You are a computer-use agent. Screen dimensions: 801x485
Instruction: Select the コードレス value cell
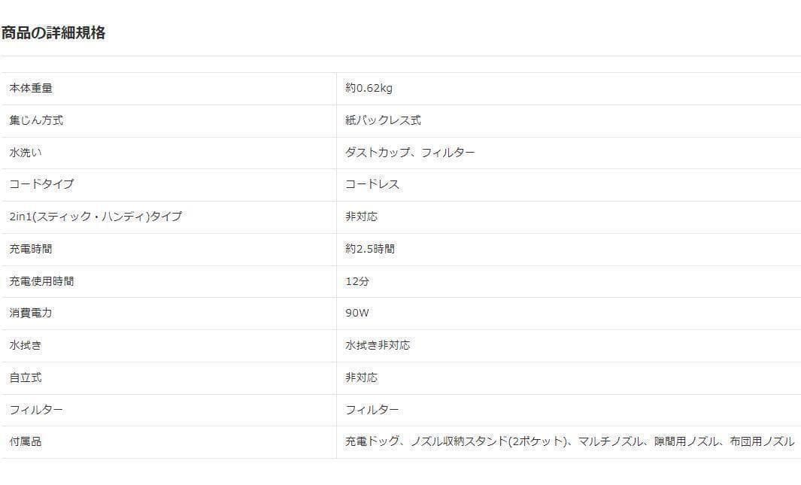(372, 184)
